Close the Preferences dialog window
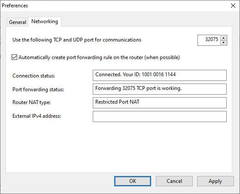The width and height of the screenshot is (240, 194). click(233, 6)
